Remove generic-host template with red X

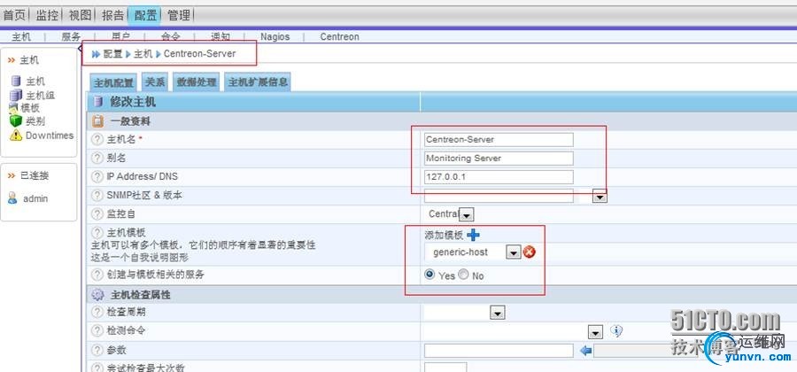[x=530, y=252]
